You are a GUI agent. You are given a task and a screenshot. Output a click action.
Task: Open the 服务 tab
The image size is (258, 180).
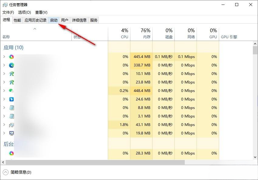pyautogui.click(x=94, y=20)
